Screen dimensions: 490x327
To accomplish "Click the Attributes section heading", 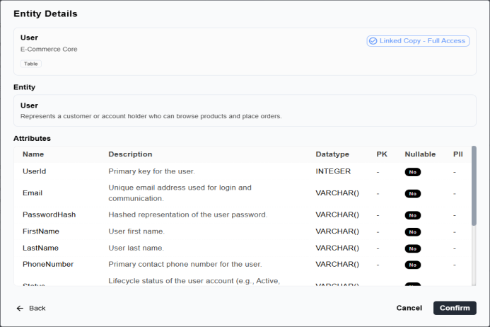I will coord(32,138).
